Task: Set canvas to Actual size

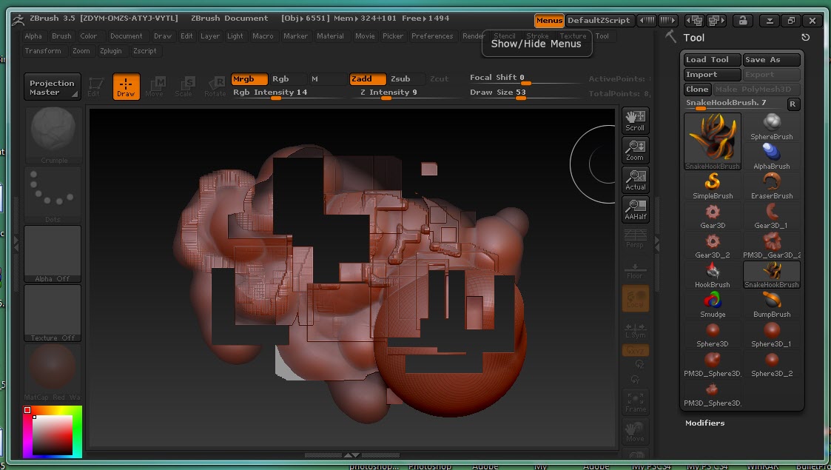Action: [x=635, y=180]
